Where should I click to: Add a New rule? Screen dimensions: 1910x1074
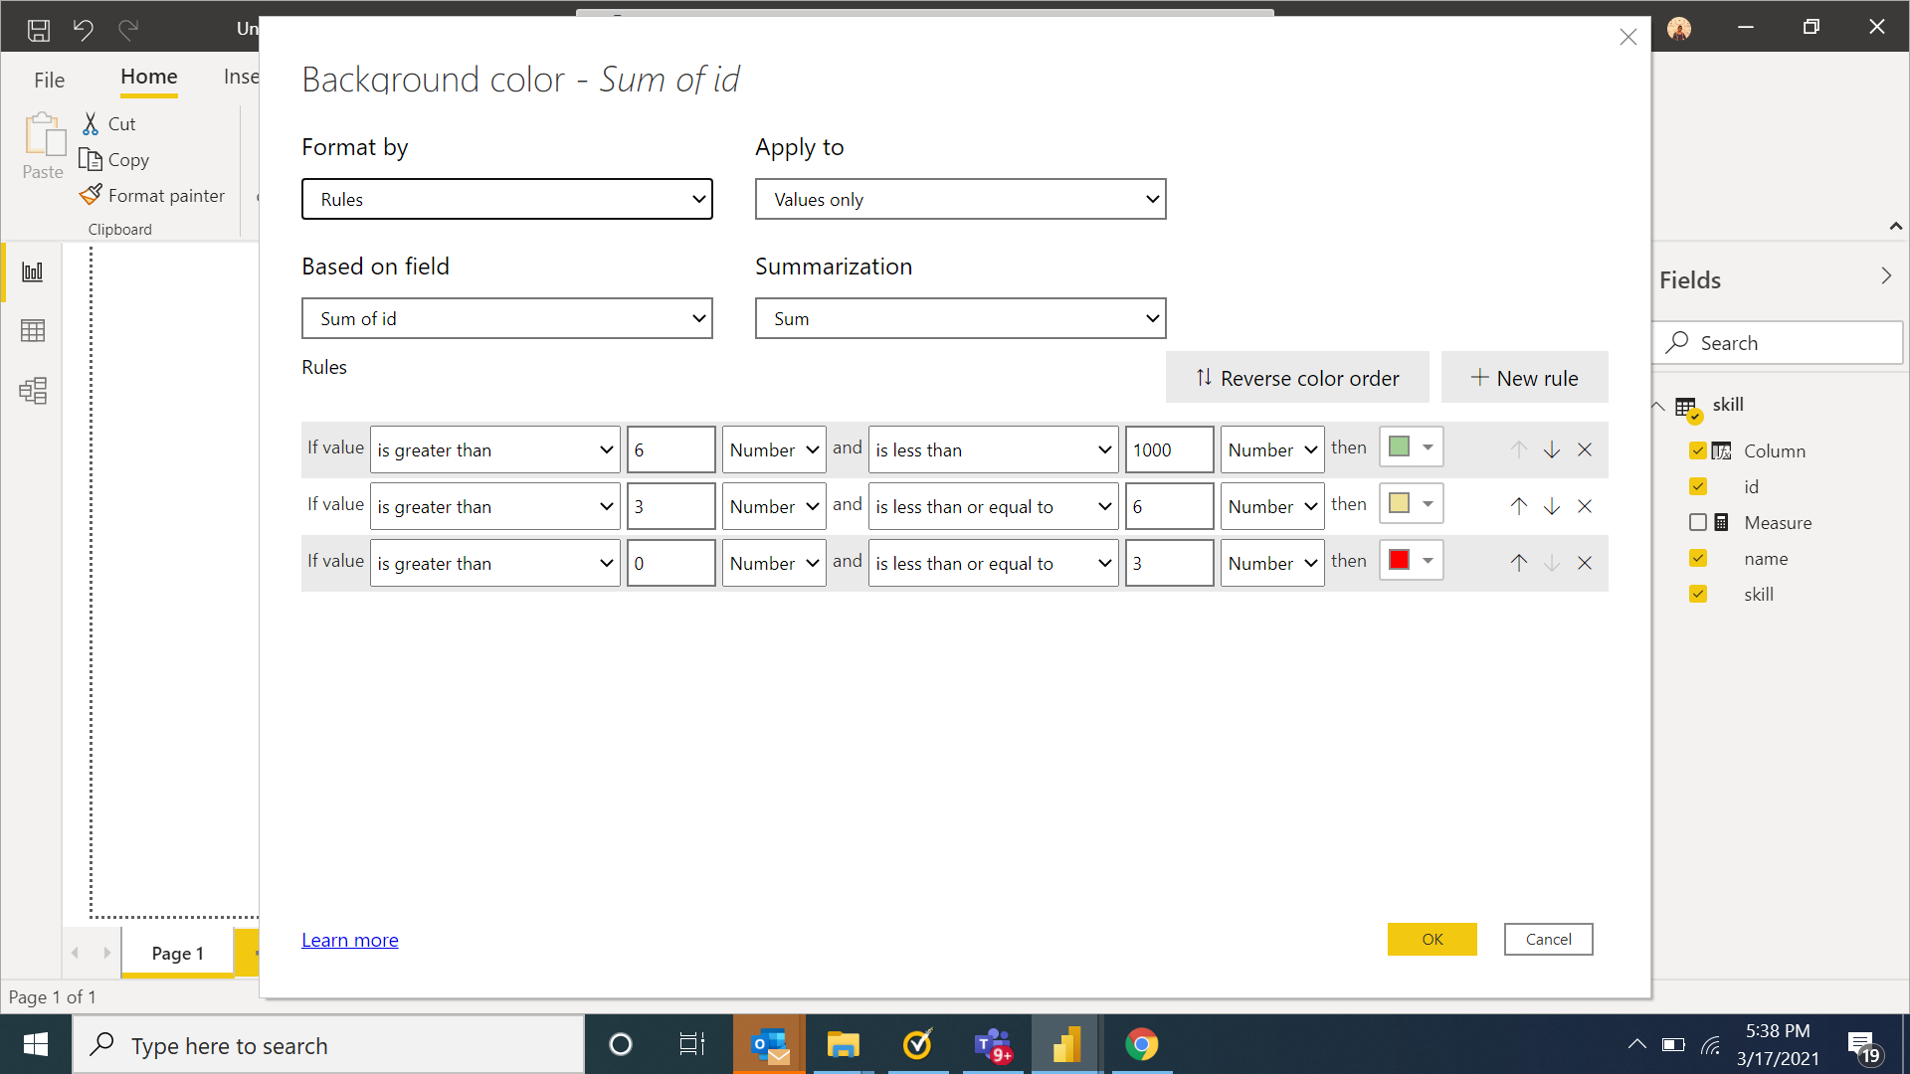point(1524,378)
